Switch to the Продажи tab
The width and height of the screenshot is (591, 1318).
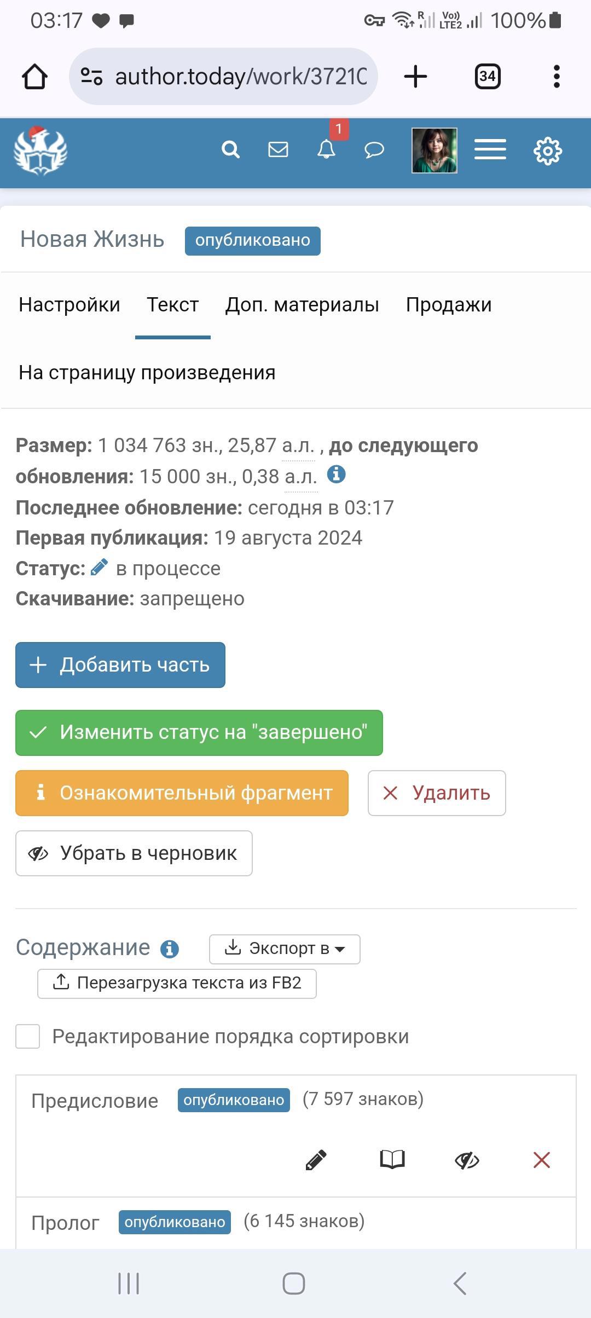tap(449, 305)
